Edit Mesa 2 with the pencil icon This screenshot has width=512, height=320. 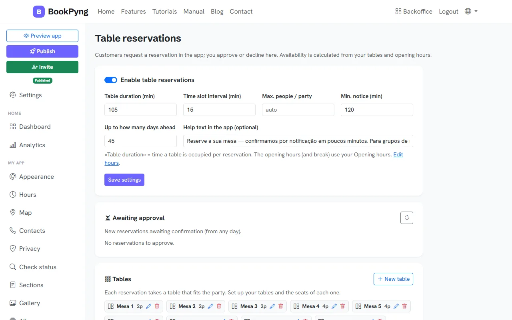210,306
